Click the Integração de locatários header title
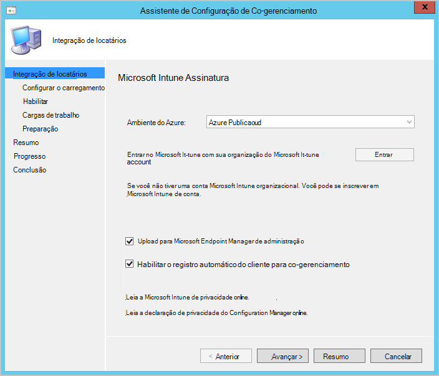The height and width of the screenshot is (376, 439). 89,40
